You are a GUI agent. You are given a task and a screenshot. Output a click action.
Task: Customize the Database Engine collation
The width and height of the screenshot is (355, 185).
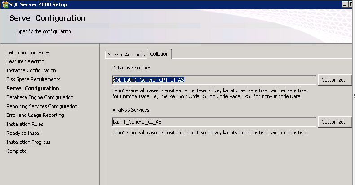tap(335, 80)
